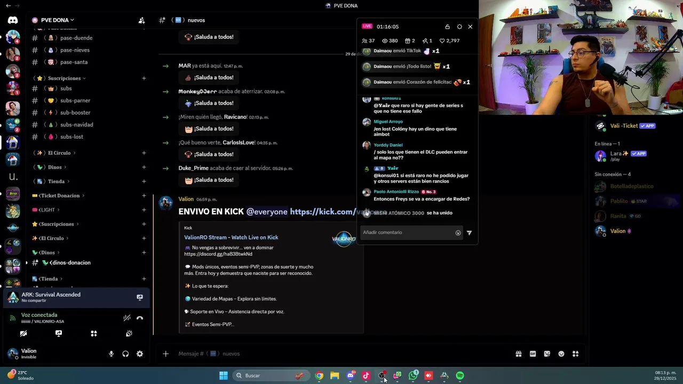Click the ValionRO embed thumbnail logo
The image size is (683, 384).
(344, 239)
